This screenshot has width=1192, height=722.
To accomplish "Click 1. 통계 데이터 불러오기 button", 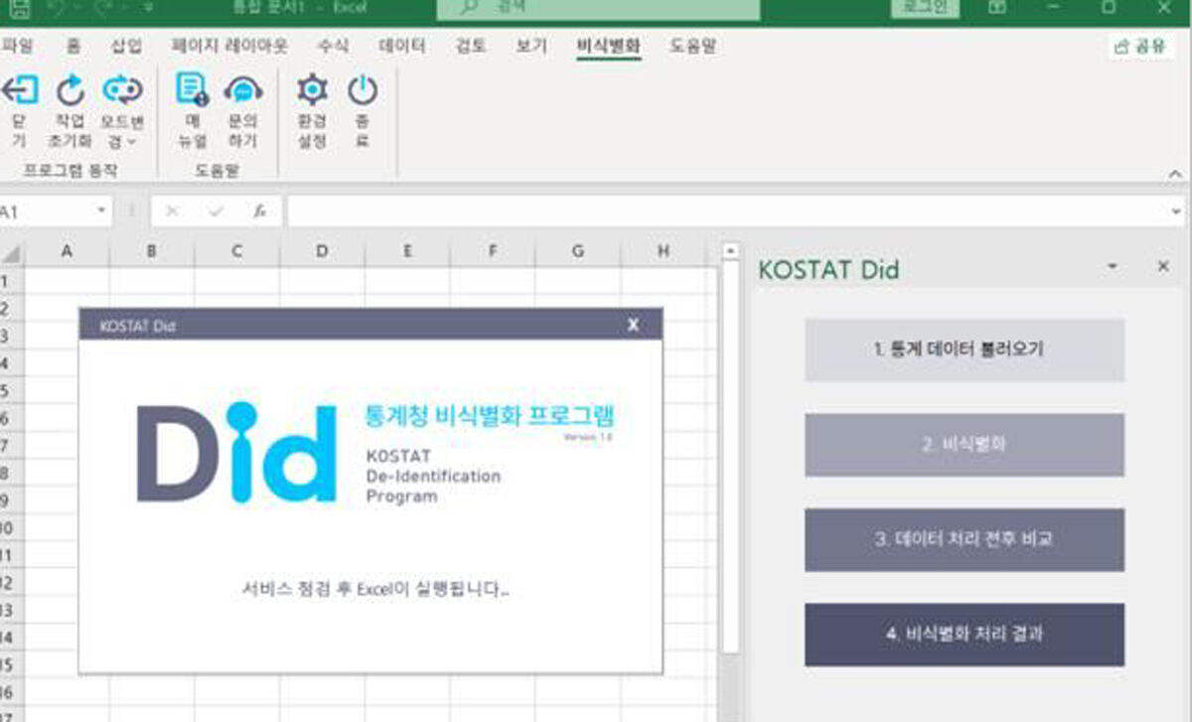I will coord(964,350).
